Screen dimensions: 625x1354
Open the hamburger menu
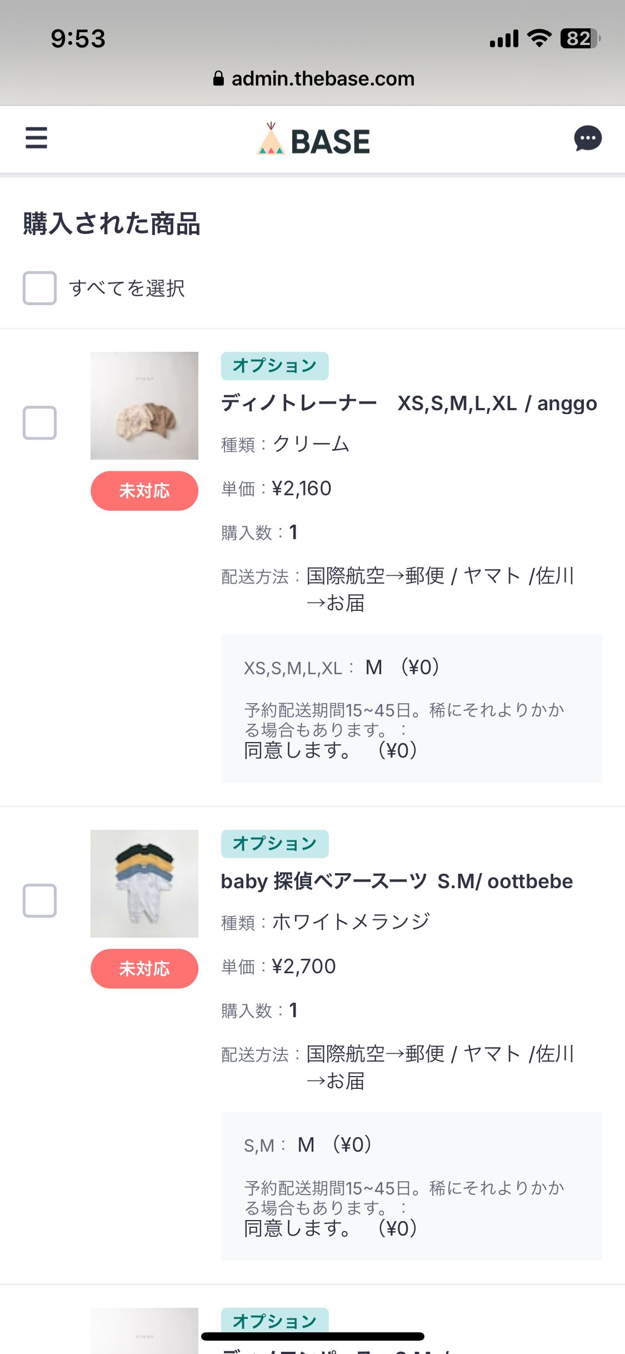click(36, 138)
